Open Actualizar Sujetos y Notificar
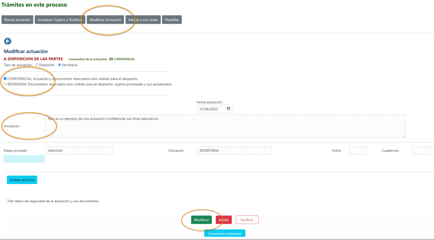Screen dimensions: 434x240 pos(60,20)
